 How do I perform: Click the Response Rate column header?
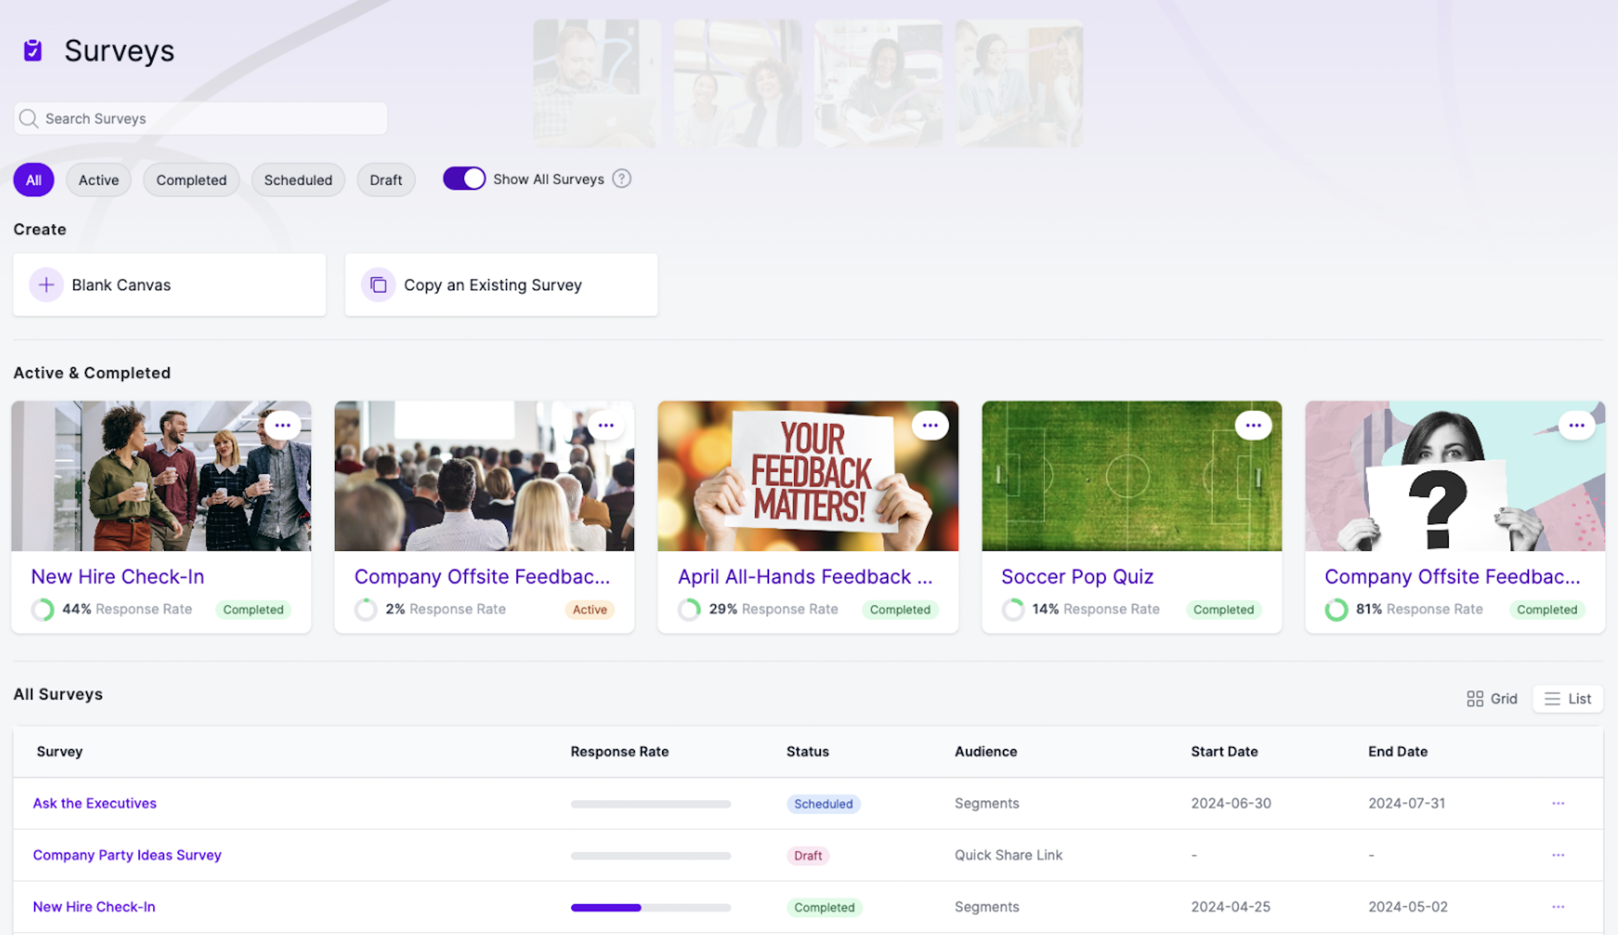click(x=620, y=752)
